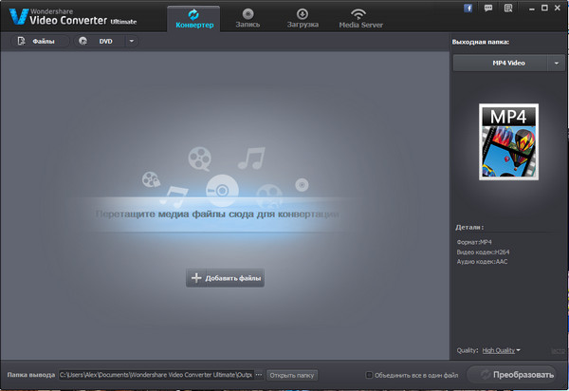The width and height of the screenshot is (569, 391).
Task: Switch to the Запись tab
Action: point(247,17)
